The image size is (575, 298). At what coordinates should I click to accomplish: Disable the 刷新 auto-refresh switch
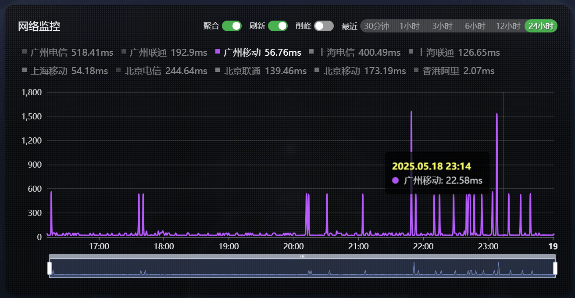coord(278,26)
